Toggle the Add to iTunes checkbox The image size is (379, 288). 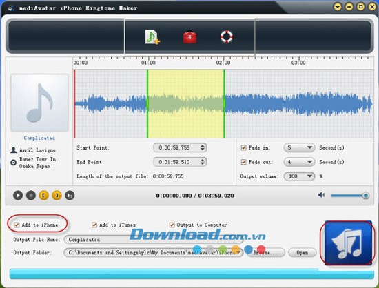coord(94,225)
